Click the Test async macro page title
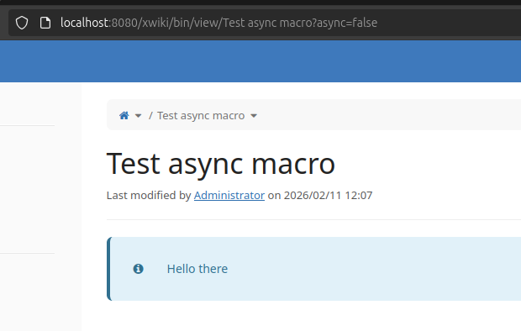Viewport: 521px width, 331px height. 221,164
